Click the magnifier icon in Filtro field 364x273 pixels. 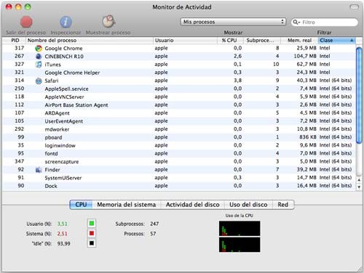tap(296, 23)
